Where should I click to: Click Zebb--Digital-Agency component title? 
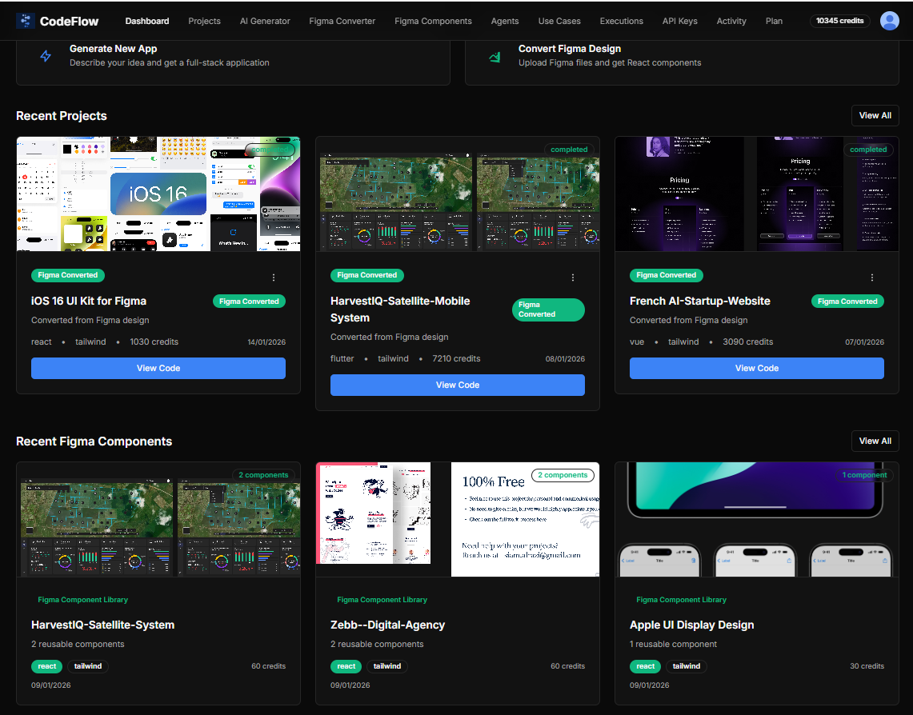(x=388, y=625)
